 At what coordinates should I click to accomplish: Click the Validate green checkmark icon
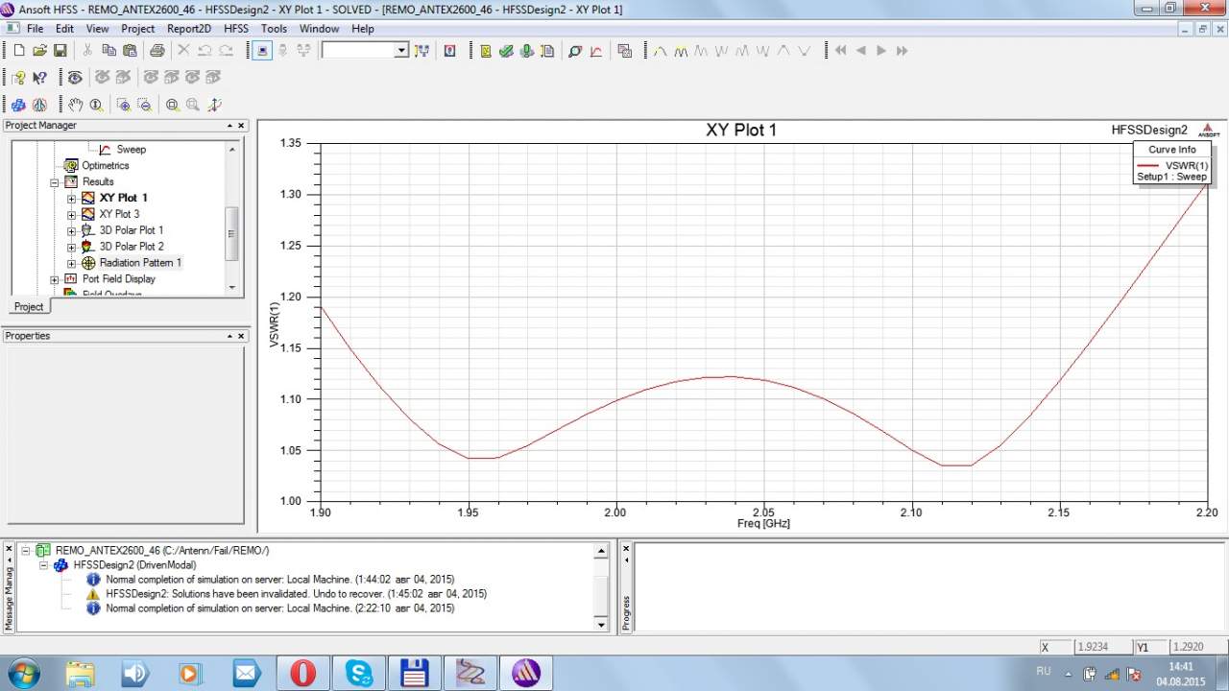pyautogui.click(x=506, y=51)
